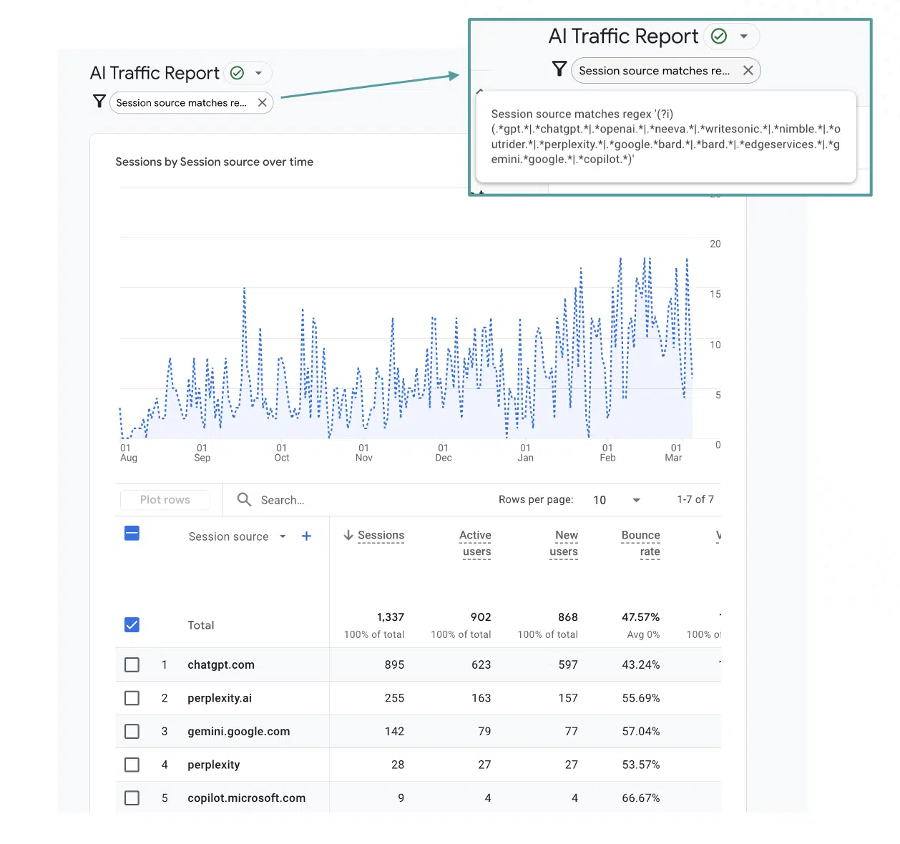
Task: Click the Plot rows button
Action: pos(165,499)
